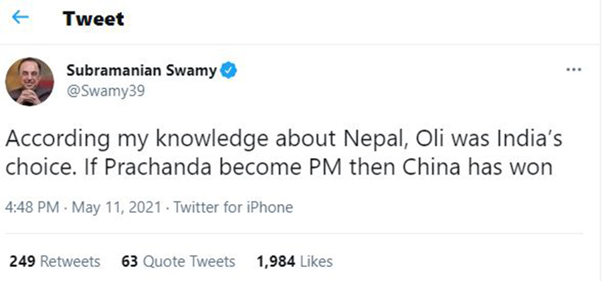602x281 pixels.
Task: Click the Tweet header title
Action: 94,19
